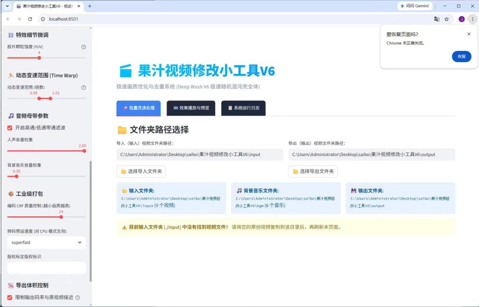479x307 pixels.
Task: Click the 动态变速范围 (Time Warp) runner icon
Action: click(11, 75)
